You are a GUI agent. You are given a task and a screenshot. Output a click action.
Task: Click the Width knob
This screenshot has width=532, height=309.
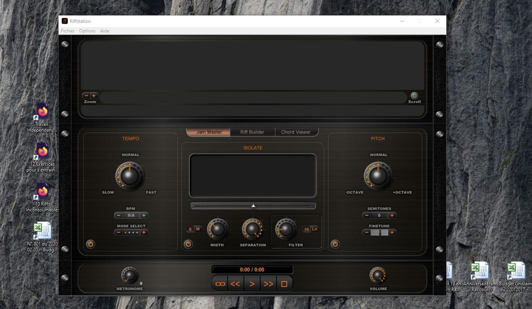point(218,229)
